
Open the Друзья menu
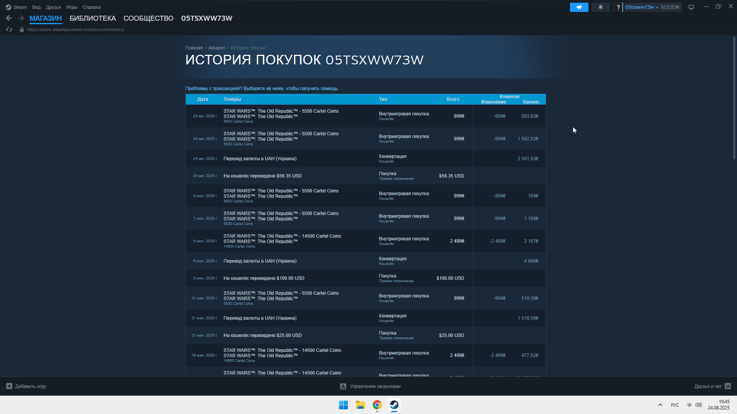[53, 7]
